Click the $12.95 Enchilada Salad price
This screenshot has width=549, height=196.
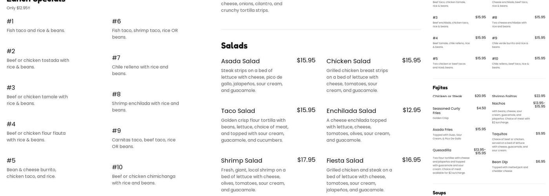411,110
